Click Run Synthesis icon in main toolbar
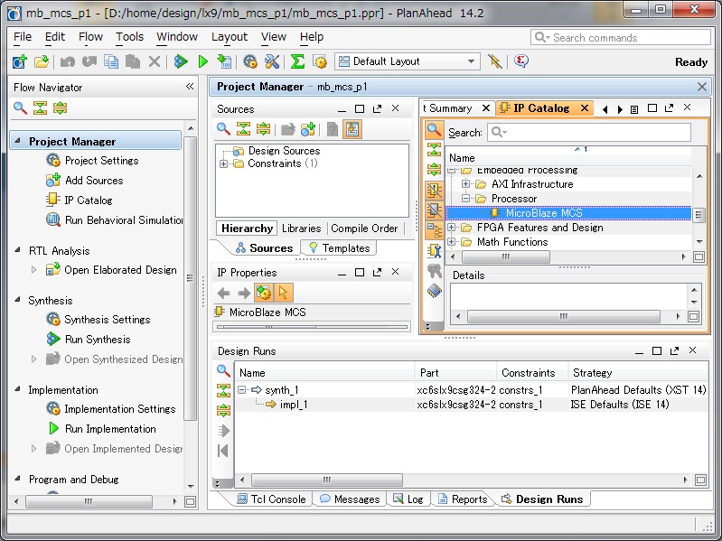The width and height of the screenshot is (722, 541). click(x=181, y=61)
